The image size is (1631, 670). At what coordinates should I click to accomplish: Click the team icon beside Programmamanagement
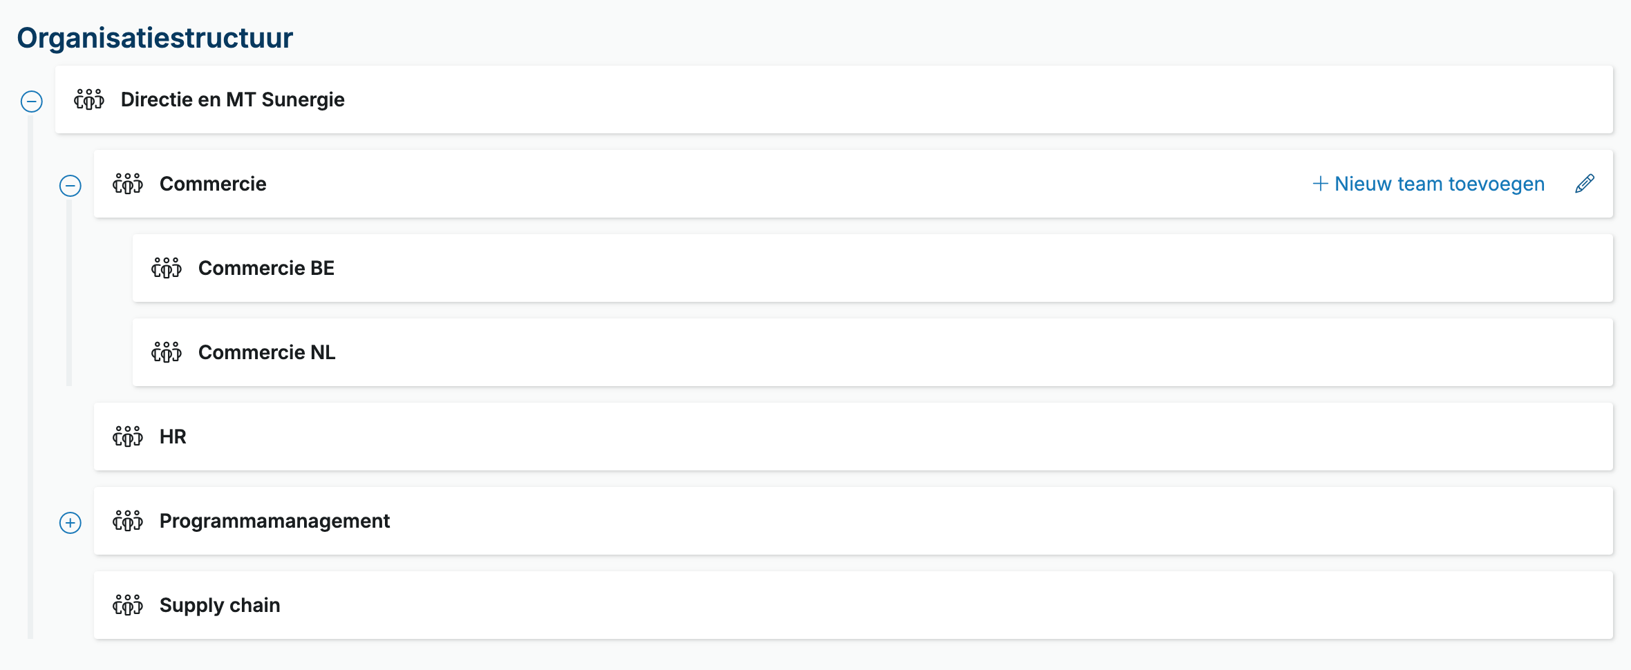[128, 521]
